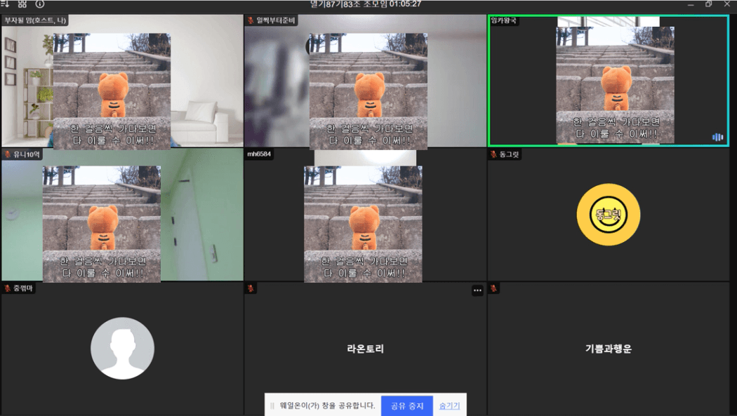The image size is (737, 416).
Task: Click the 기쁨과행운 participant name
Action: (x=609, y=349)
